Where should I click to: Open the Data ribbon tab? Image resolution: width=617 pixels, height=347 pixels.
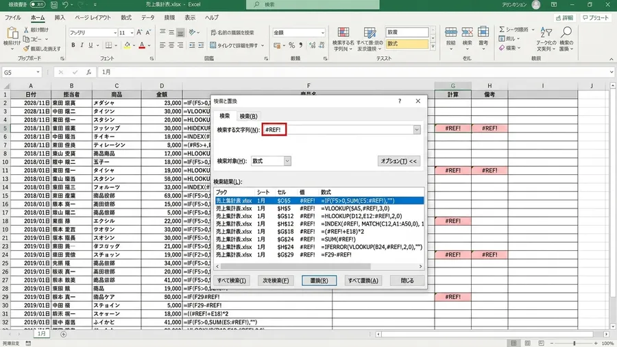click(x=148, y=17)
